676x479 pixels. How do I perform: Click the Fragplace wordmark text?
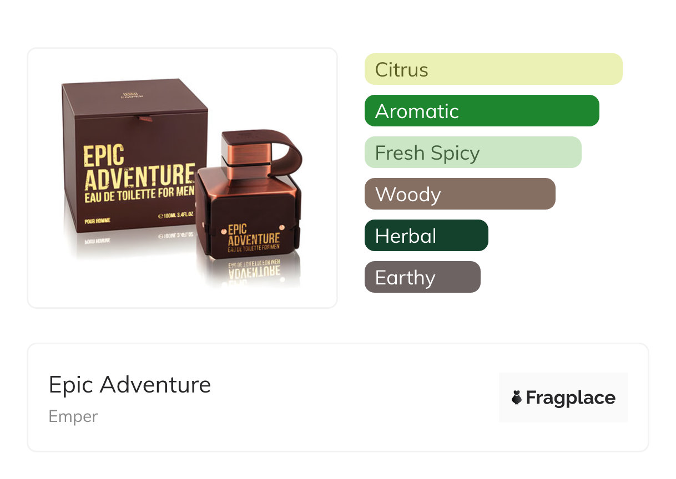[x=571, y=398]
